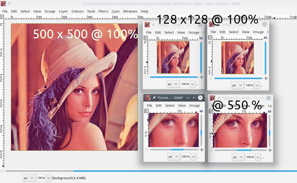Open the Windows menu in main window
Image resolution: width=297 pixels, height=183 pixels.
130,11
